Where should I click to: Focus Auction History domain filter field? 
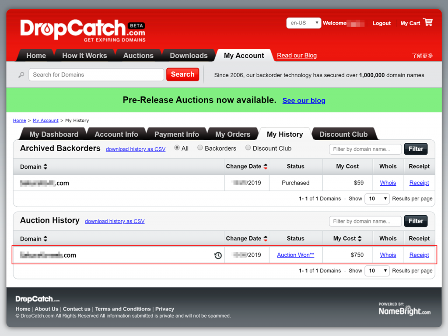pyautogui.click(x=365, y=221)
